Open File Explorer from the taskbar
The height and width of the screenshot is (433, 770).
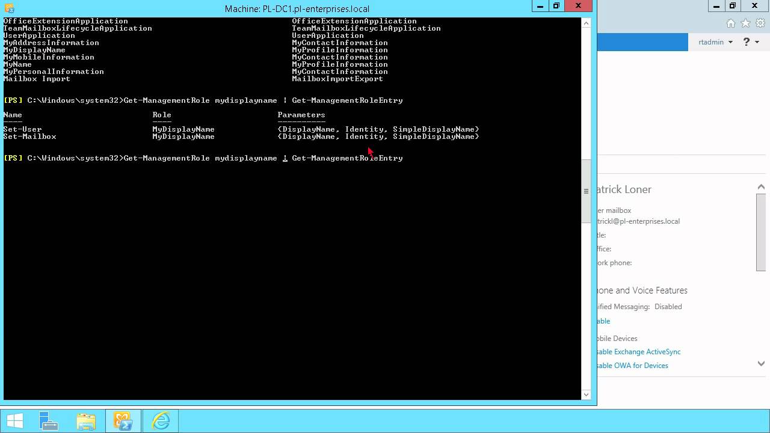click(86, 422)
